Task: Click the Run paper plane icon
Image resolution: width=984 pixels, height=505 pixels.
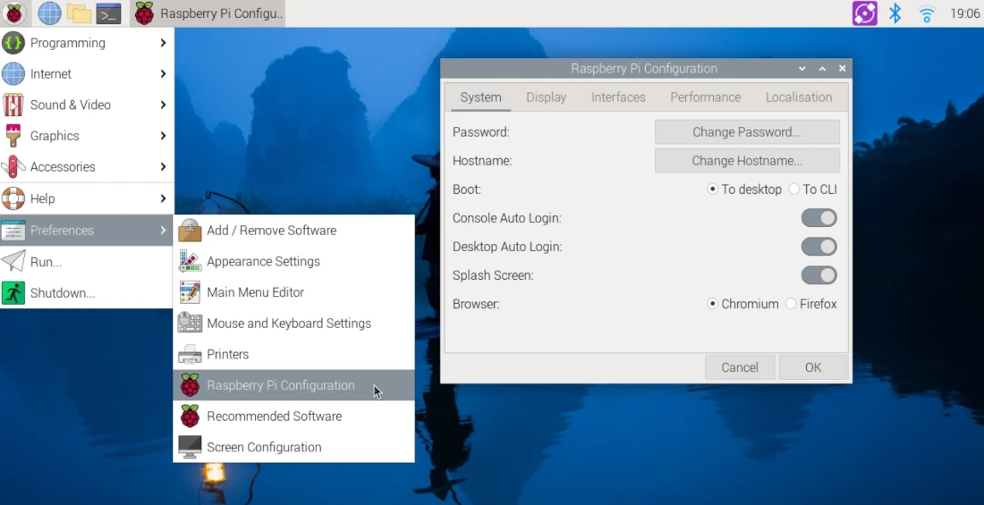Action: pos(13,262)
